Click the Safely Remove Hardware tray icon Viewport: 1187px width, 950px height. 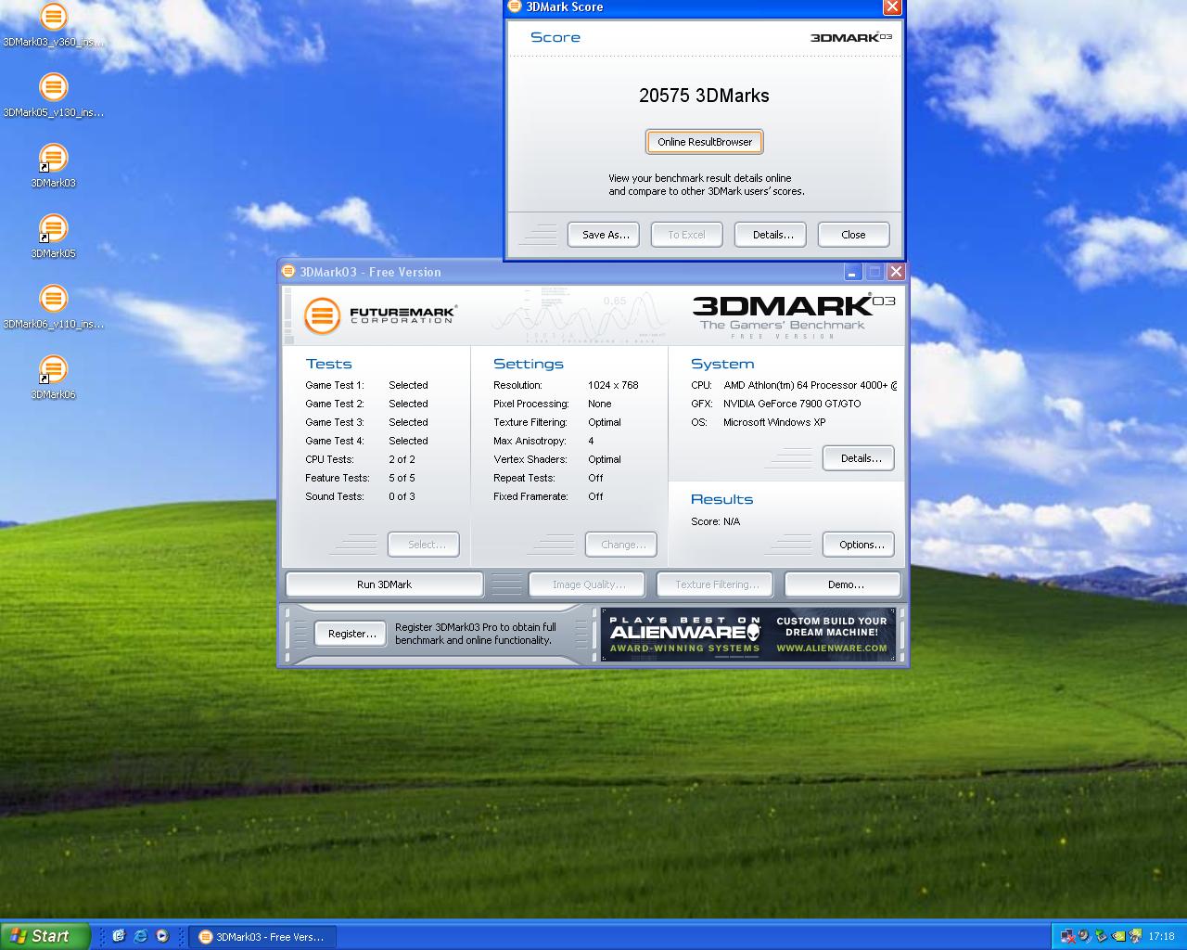[1101, 936]
